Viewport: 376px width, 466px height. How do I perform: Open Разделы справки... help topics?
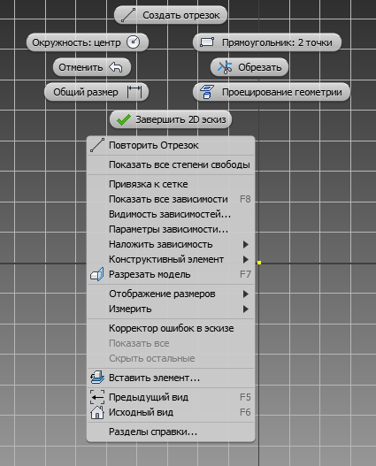[x=171, y=432]
